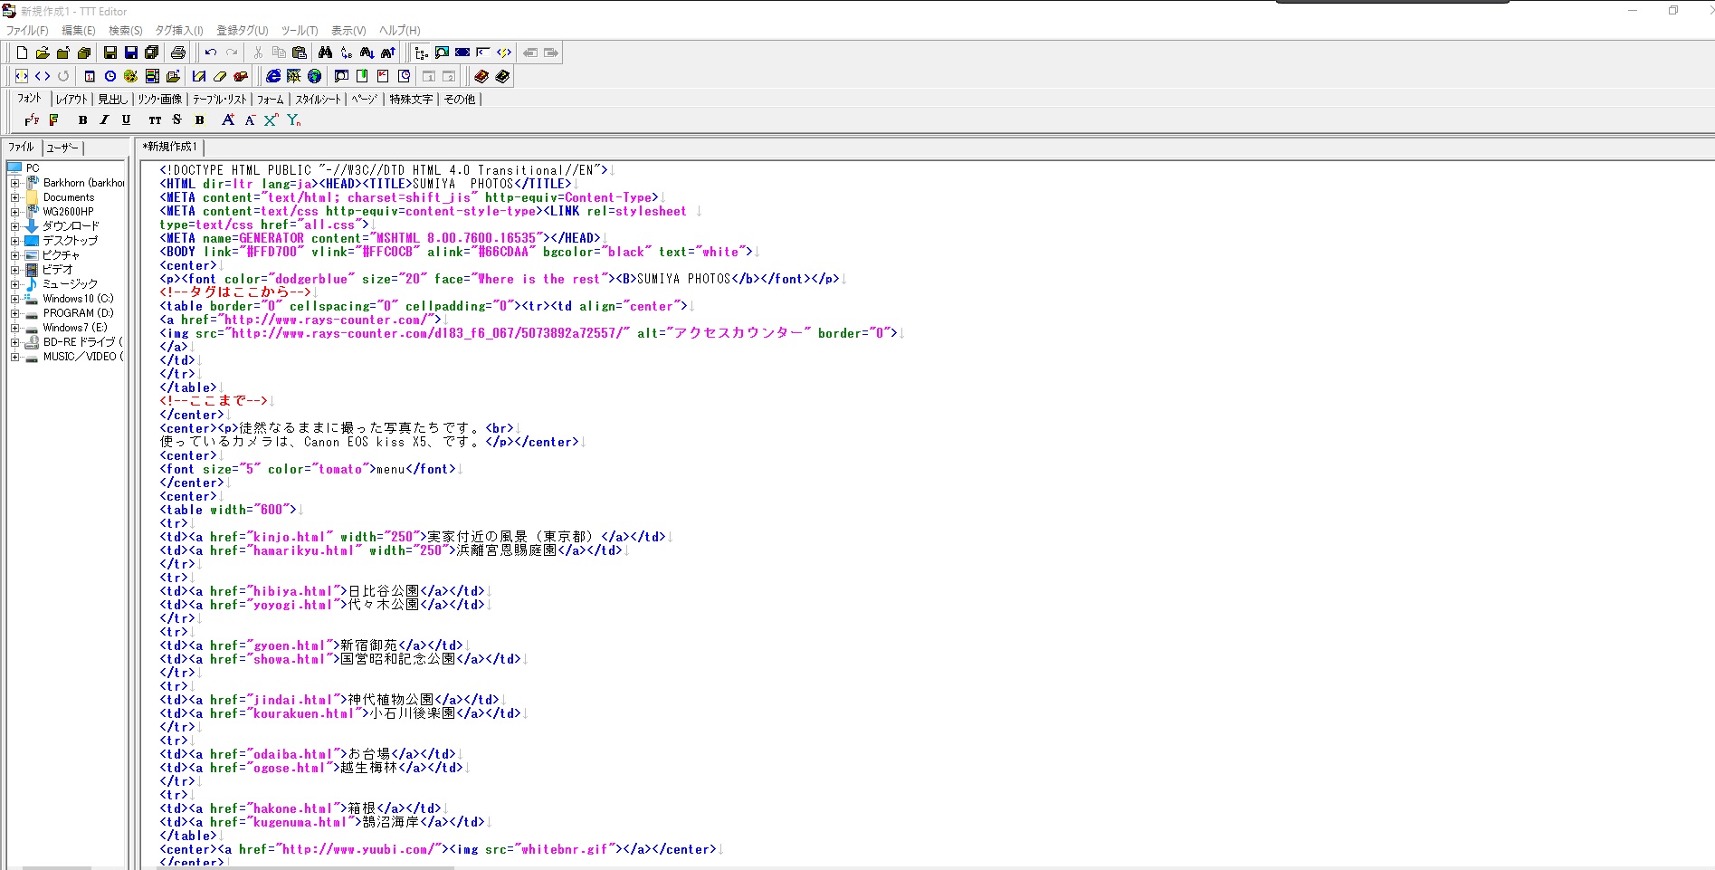Switch to the スタイルシート tab
Screen dimensions: 1715x870
318,99
